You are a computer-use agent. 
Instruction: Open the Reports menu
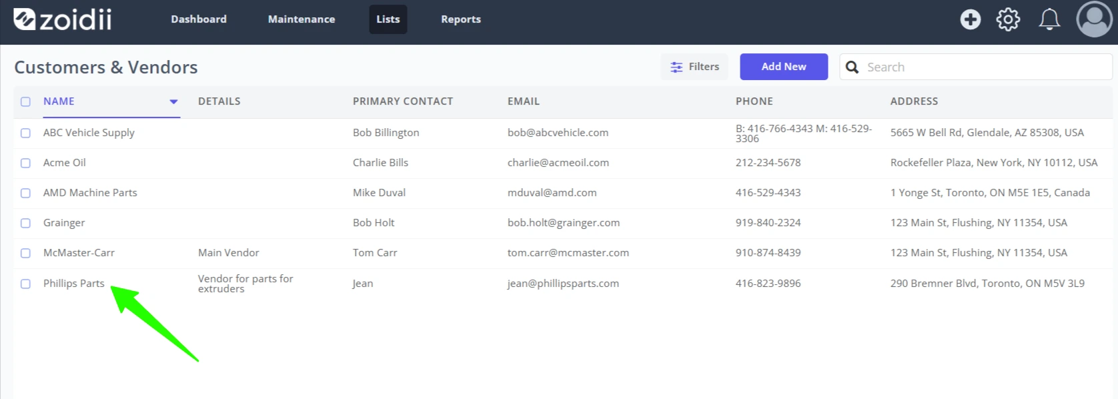[461, 19]
